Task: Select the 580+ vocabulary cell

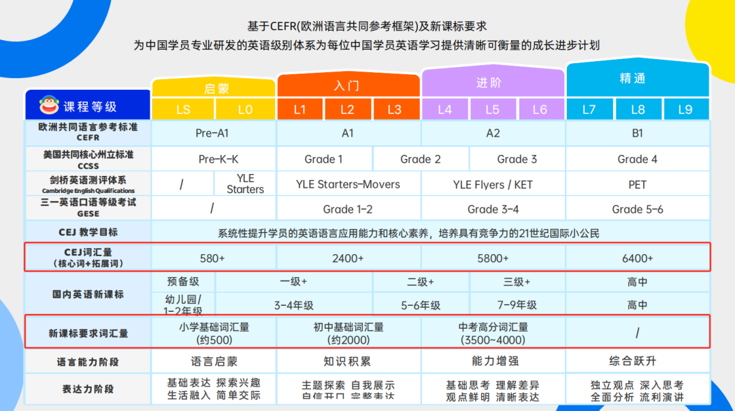Action: click(214, 258)
